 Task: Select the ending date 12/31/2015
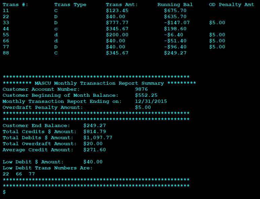(151, 102)
